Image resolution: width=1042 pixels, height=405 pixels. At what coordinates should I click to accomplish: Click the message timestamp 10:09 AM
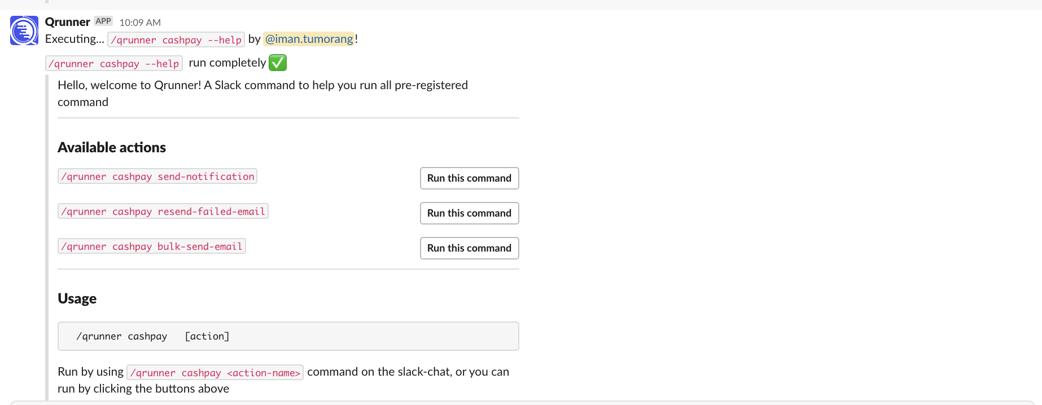point(139,22)
